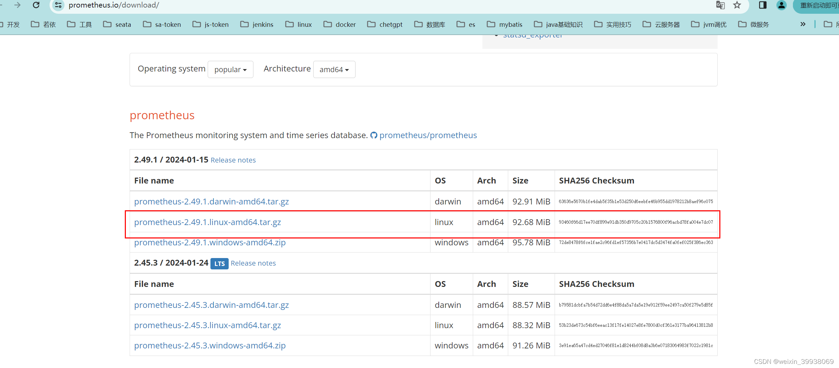The height and width of the screenshot is (368, 839).
Task: Open the chetgpt bookmark folder
Action: pos(385,24)
